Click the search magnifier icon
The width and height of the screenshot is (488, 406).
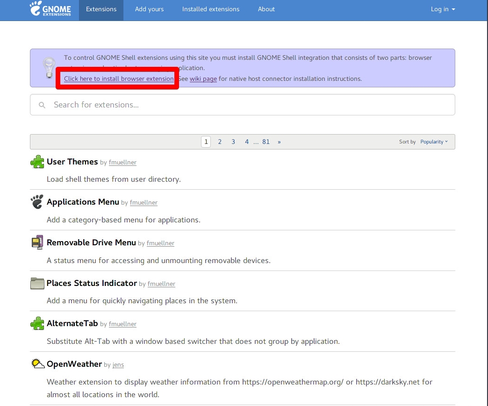[x=42, y=105]
